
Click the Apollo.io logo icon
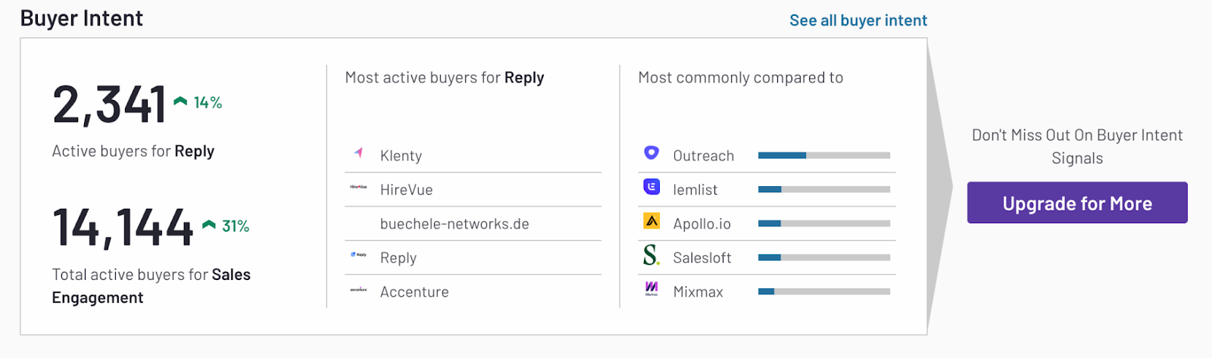tap(651, 221)
